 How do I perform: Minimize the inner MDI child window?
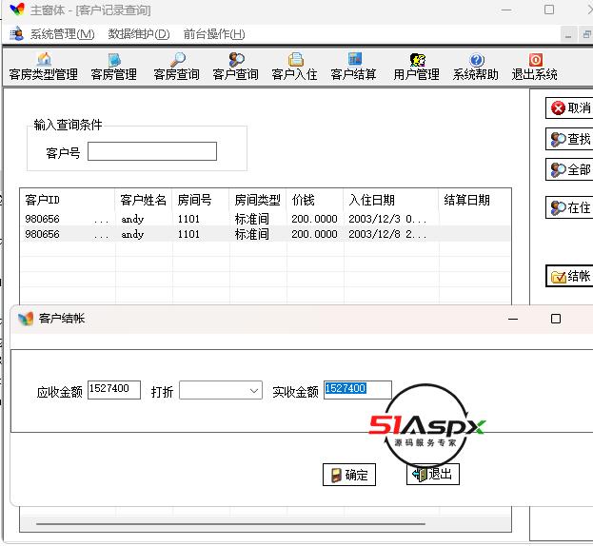pyautogui.click(x=568, y=35)
